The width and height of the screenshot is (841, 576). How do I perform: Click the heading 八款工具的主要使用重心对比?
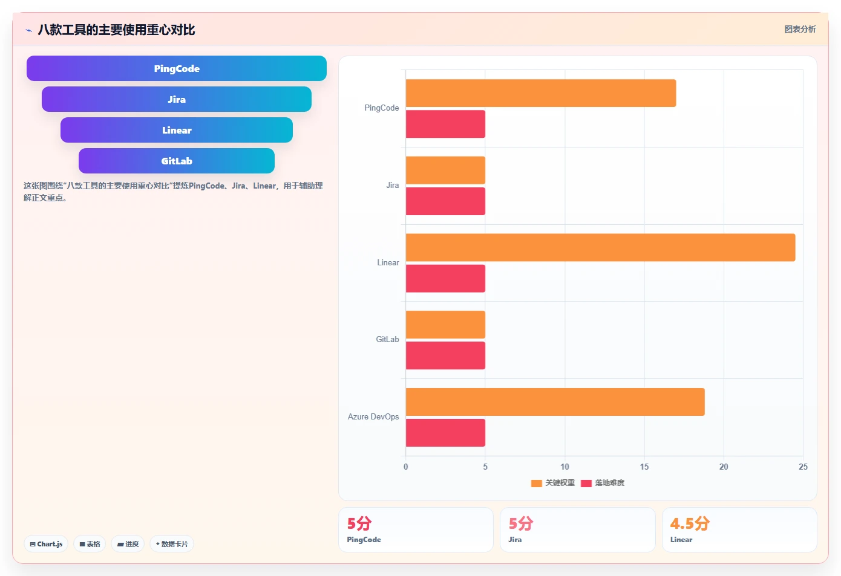point(116,30)
